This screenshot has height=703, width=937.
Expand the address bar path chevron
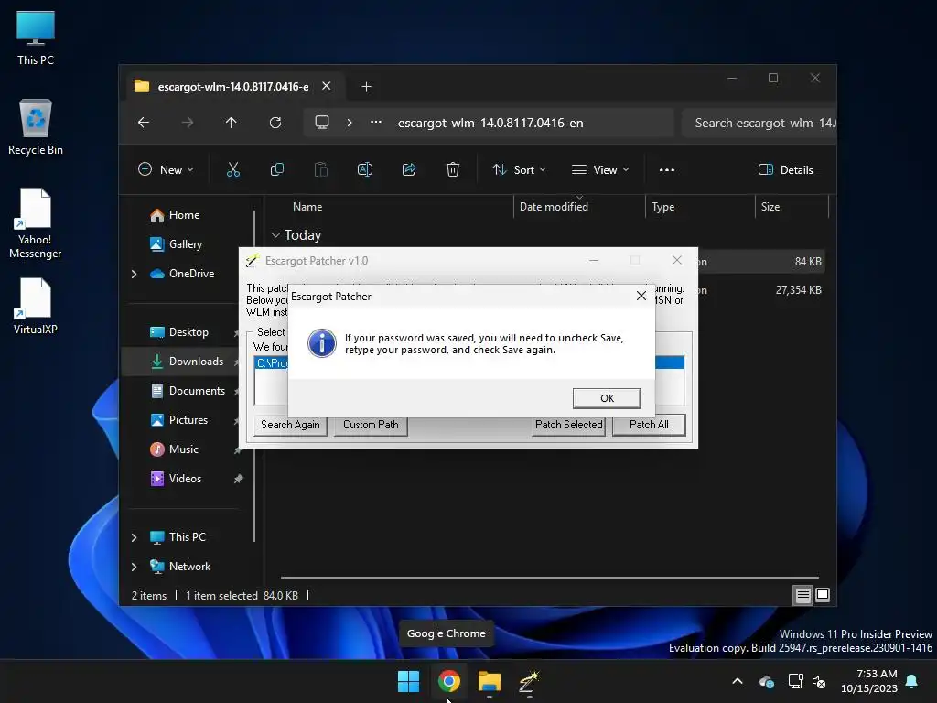tap(350, 123)
